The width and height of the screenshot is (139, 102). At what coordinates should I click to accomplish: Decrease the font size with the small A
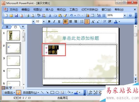[98, 21]
